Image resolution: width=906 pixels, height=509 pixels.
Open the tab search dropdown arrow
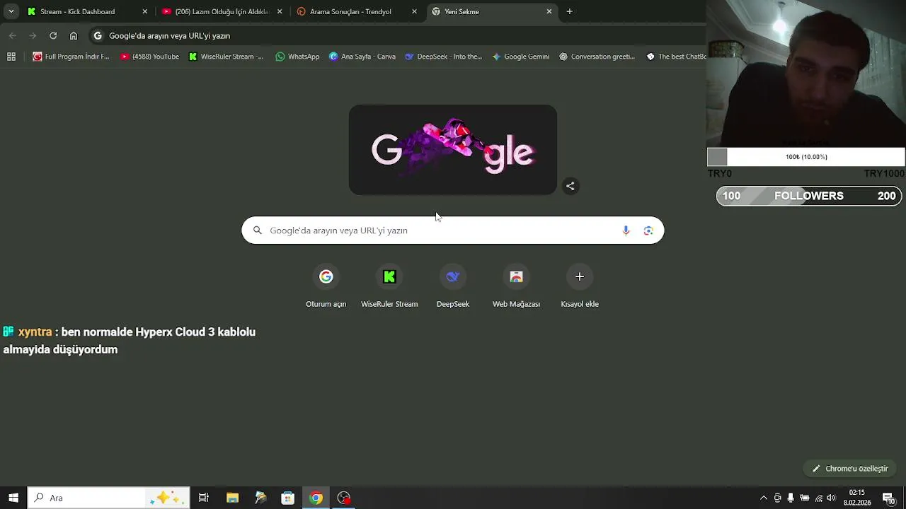click(x=11, y=11)
